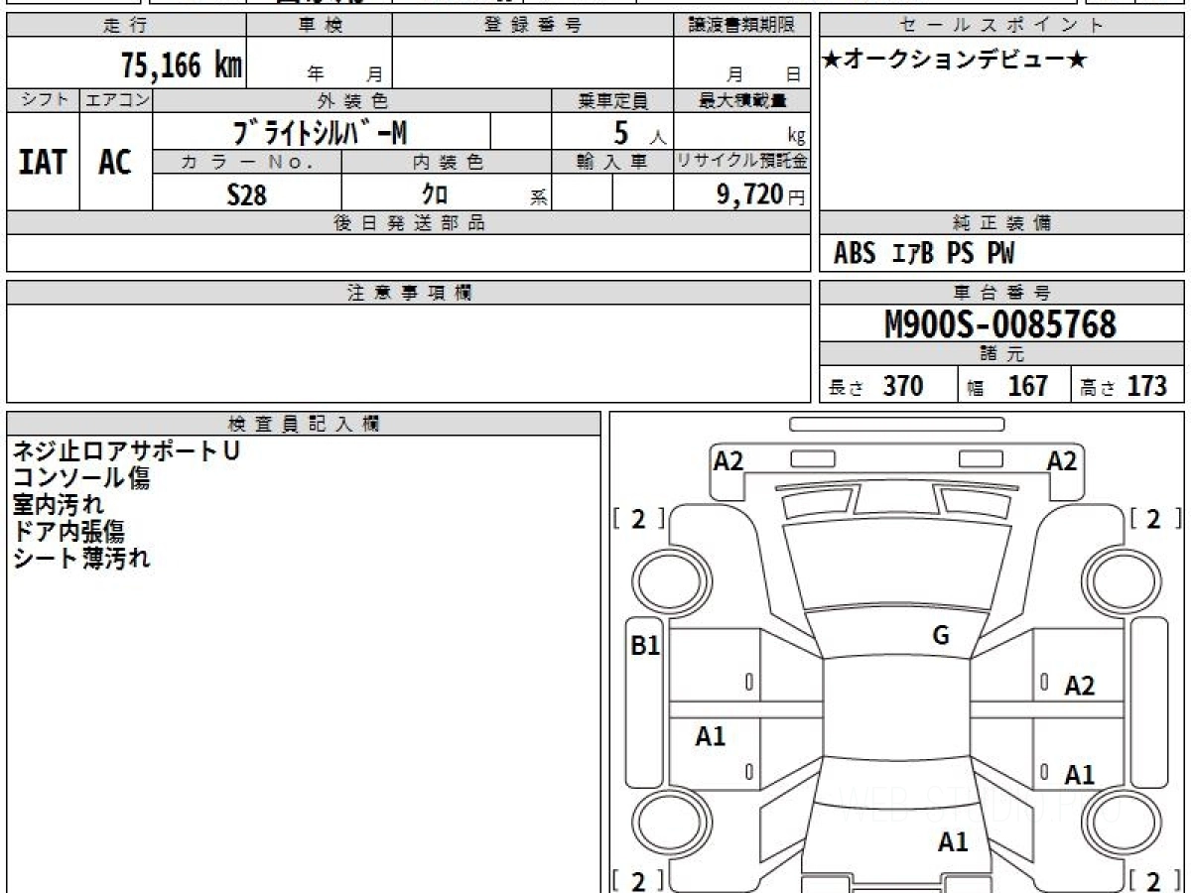The width and height of the screenshot is (1191, 893).
Task: Click the [2] tire rating at rear right
Action: pyautogui.click(x=1155, y=881)
